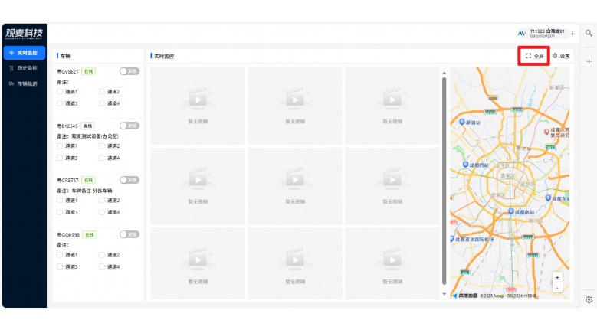Open the gear settings icon at the bottom of the right sidebar
This screenshot has height=330, width=597.
(x=589, y=299)
